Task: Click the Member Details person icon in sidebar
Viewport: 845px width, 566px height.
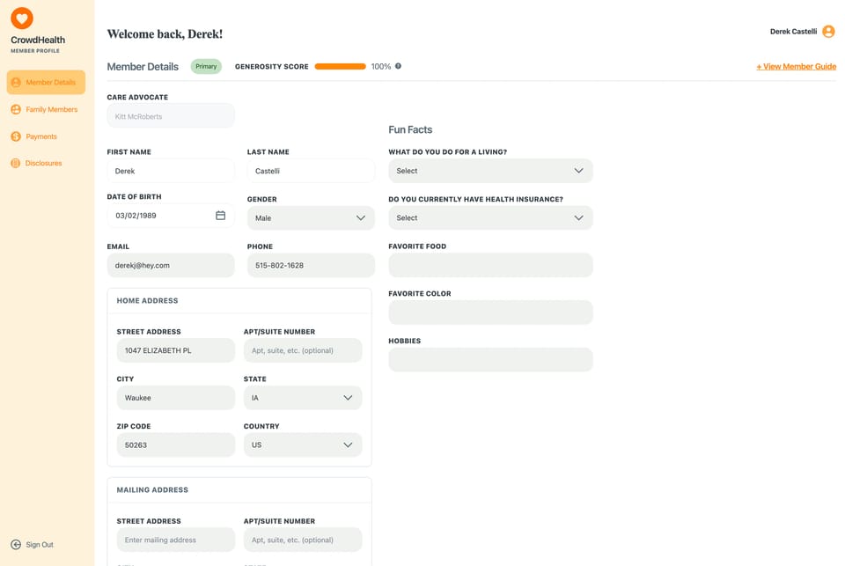Action: point(16,83)
